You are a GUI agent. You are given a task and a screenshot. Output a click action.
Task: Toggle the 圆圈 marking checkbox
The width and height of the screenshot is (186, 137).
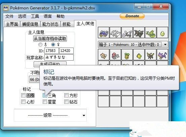pyautogui.click(x=23, y=95)
